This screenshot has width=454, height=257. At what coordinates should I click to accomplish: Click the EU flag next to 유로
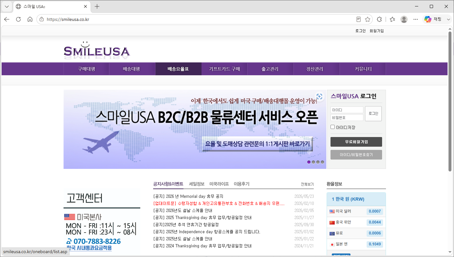click(332, 233)
